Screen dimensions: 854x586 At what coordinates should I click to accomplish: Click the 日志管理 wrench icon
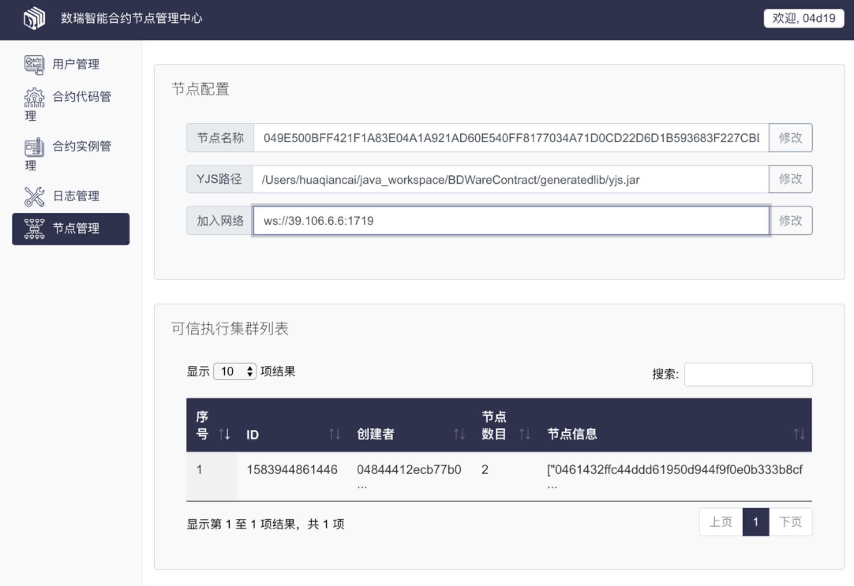pyautogui.click(x=34, y=196)
